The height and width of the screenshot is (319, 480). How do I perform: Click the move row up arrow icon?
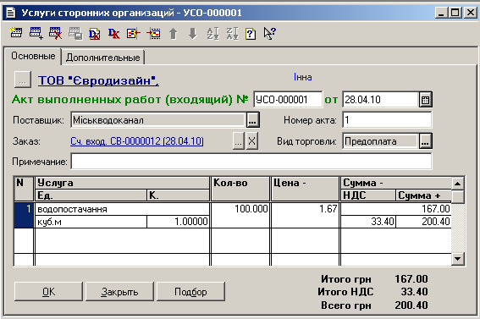pos(174,33)
